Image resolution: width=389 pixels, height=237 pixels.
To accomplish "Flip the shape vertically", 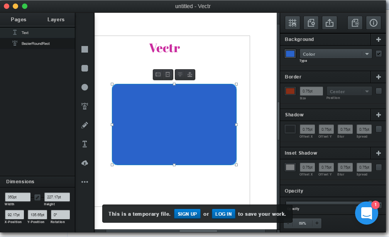I will (x=168, y=75).
